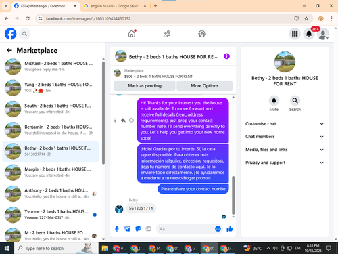React to the message with emoji icon
Viewport: 338px width, 254px height.
click(x=131, y=121)
